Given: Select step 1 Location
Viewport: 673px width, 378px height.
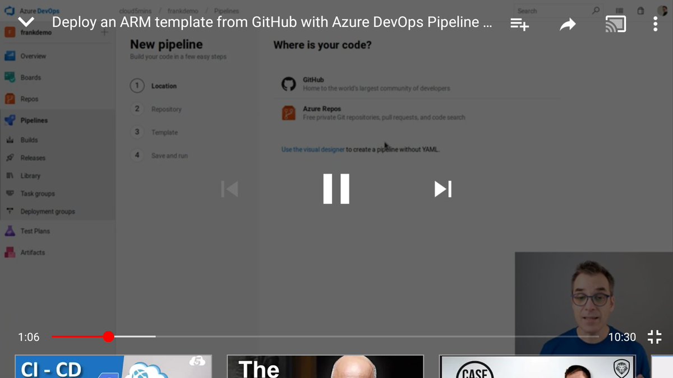Looking at the screenshot, I should (x=154, y=86).
